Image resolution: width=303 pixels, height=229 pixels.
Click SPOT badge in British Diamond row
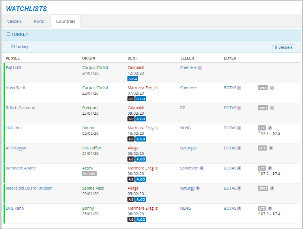click(263, 108)
